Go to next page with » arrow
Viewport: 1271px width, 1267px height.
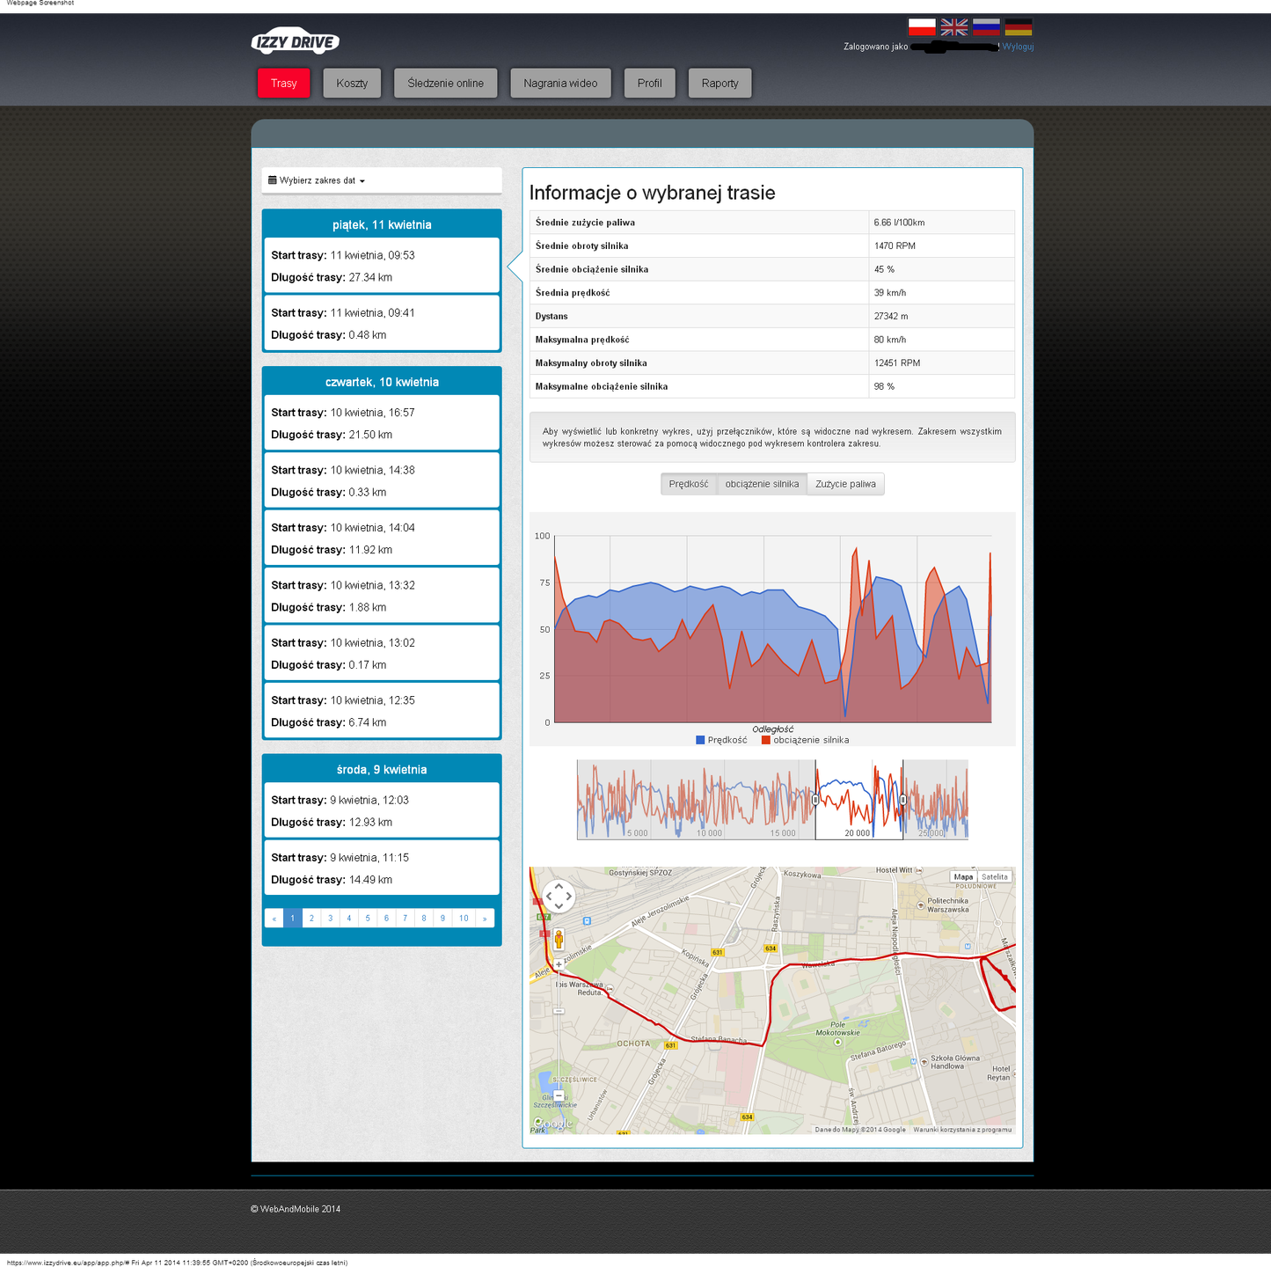tap(485, 919)
